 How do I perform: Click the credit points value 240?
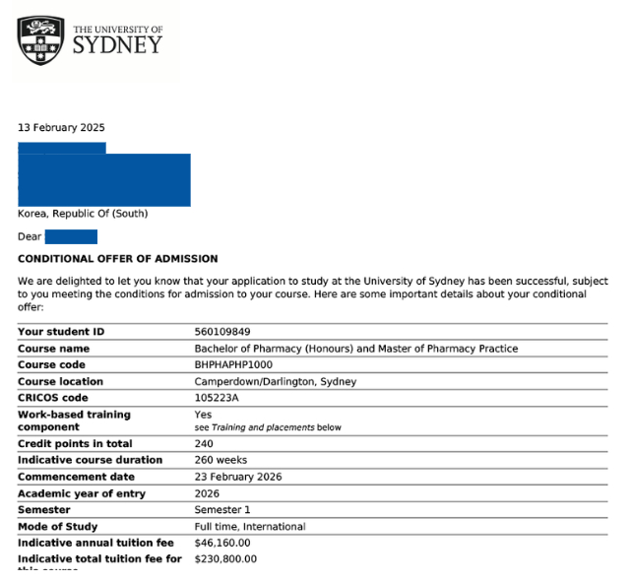(x=205, y=444)
